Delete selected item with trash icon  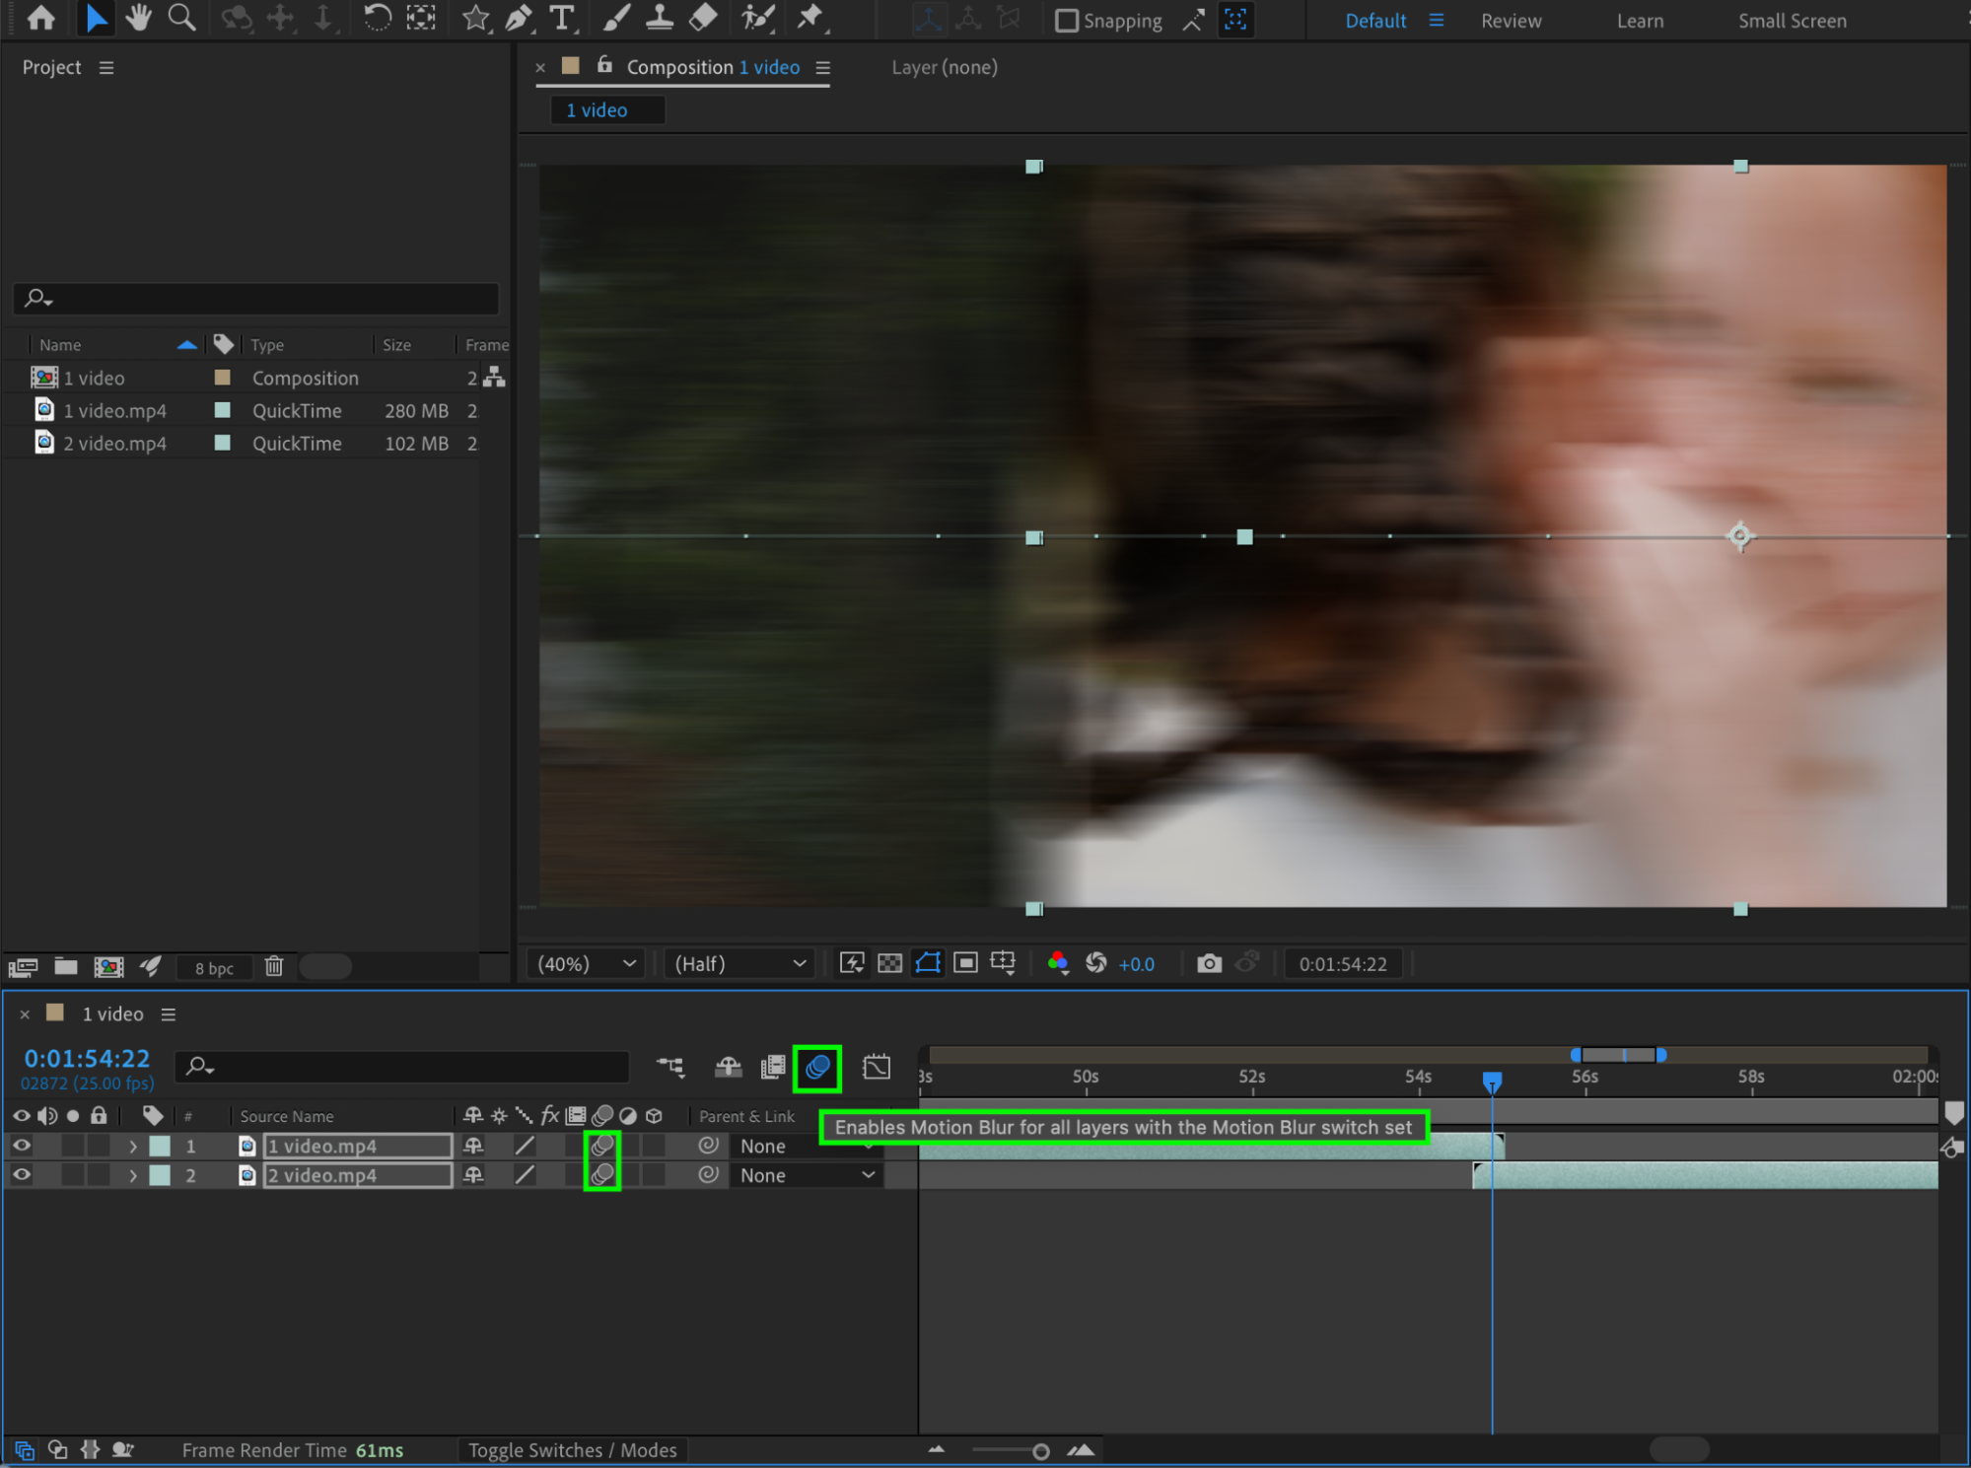[274, 967]
